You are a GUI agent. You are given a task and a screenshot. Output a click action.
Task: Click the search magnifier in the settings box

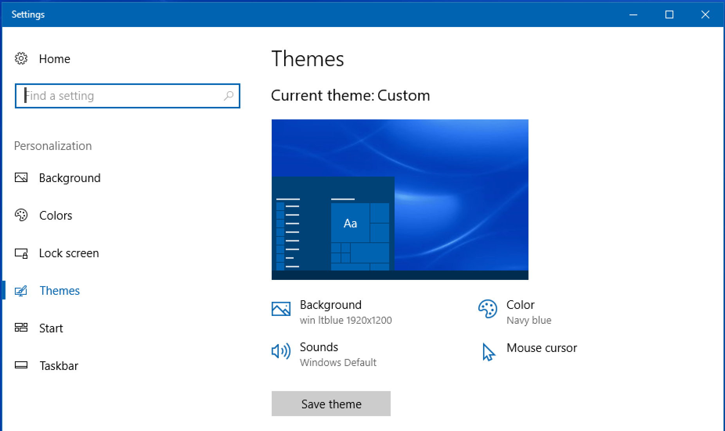click(229, 96)
